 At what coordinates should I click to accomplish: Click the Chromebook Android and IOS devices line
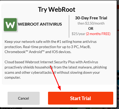click(38, 52)
